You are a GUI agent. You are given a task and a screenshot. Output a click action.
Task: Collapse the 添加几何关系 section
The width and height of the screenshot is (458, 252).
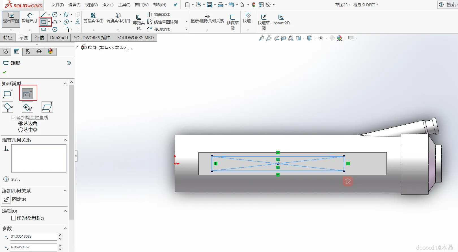point(65,191)
